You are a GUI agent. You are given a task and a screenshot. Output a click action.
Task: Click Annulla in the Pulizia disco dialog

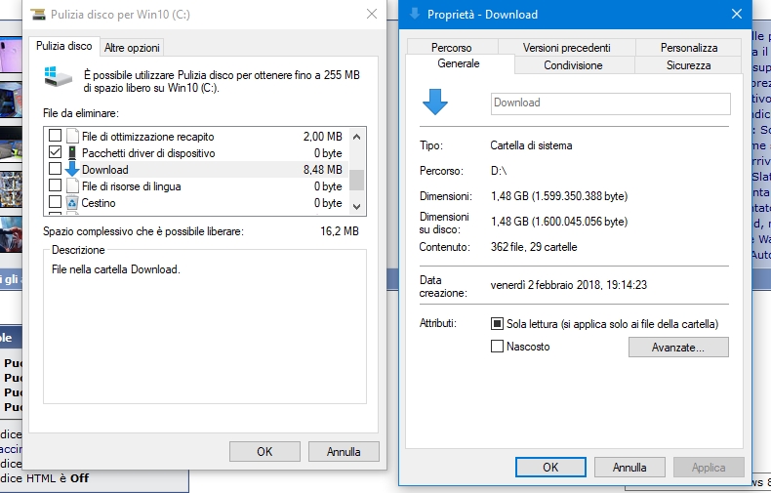(344, 452)
